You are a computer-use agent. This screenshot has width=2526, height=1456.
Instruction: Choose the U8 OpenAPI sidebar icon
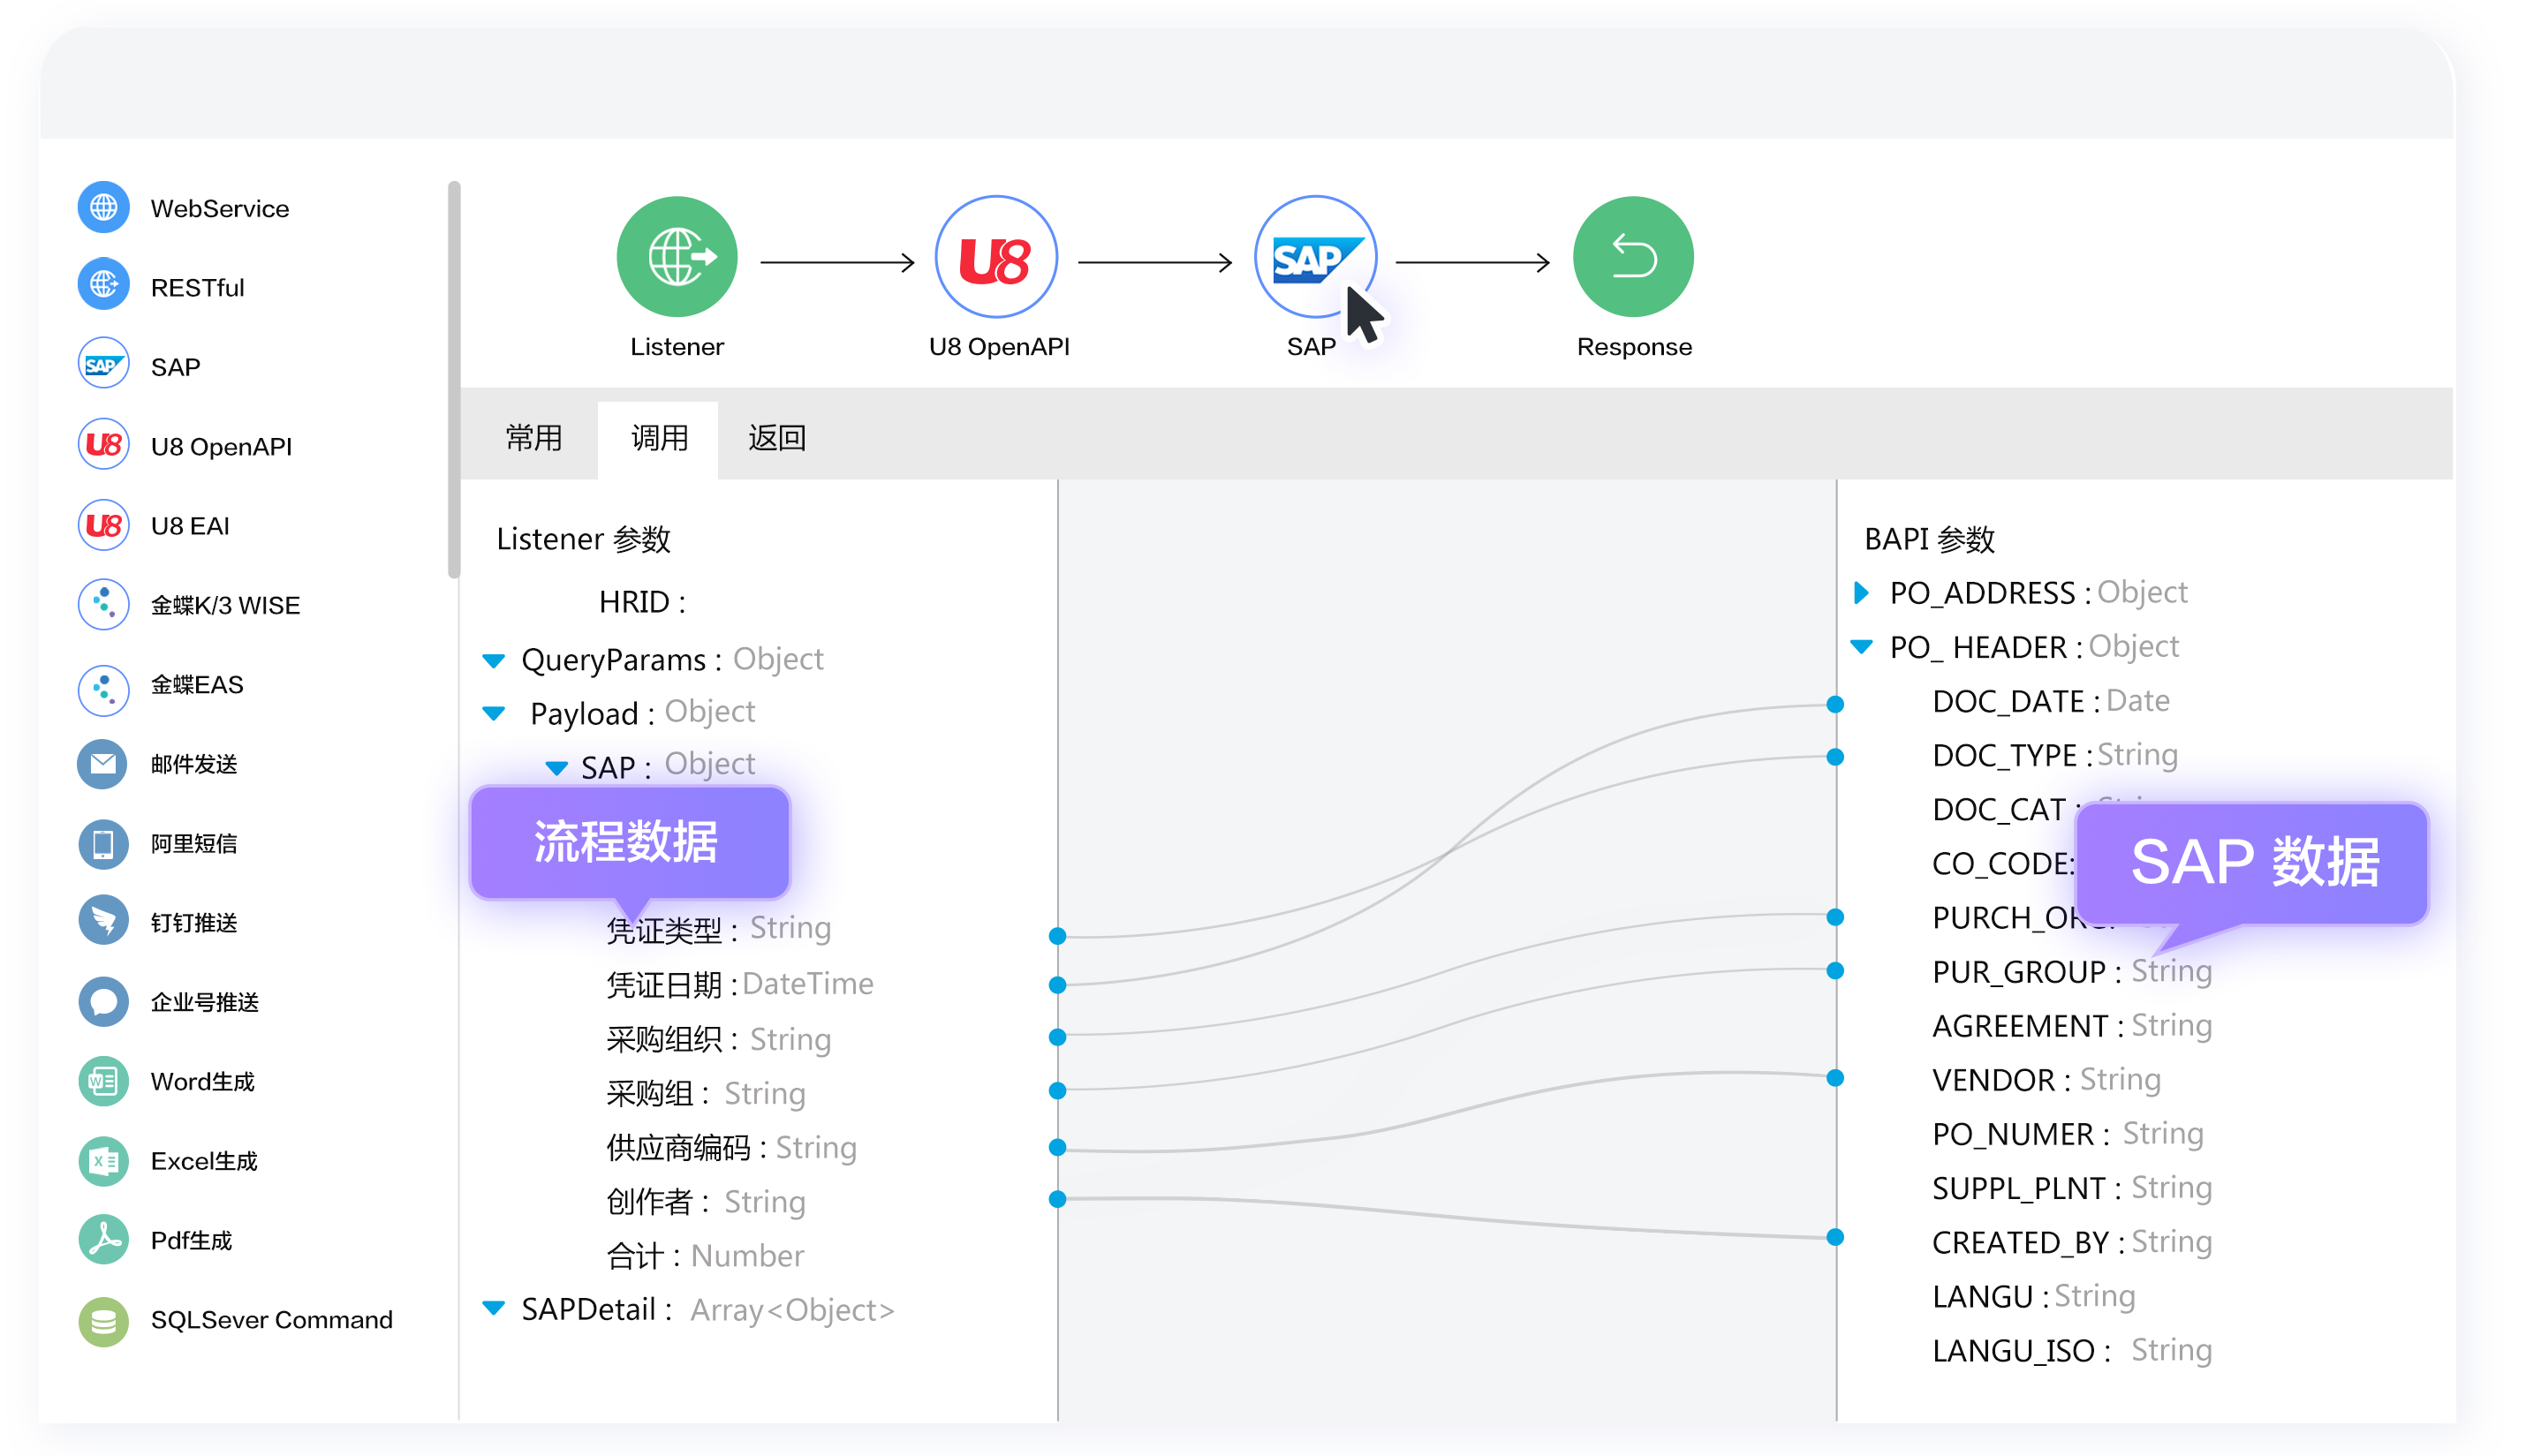[x=103, y=445]
